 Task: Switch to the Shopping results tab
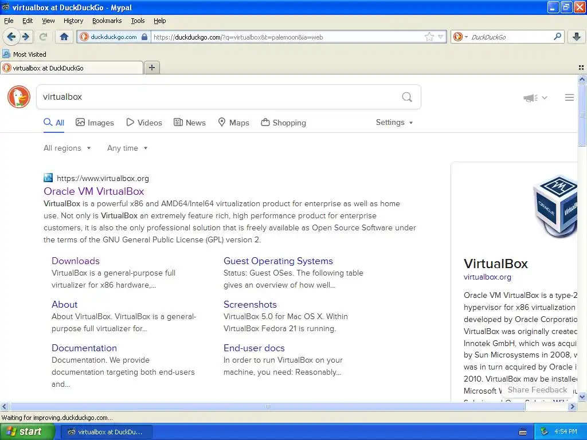pos(283,123)
